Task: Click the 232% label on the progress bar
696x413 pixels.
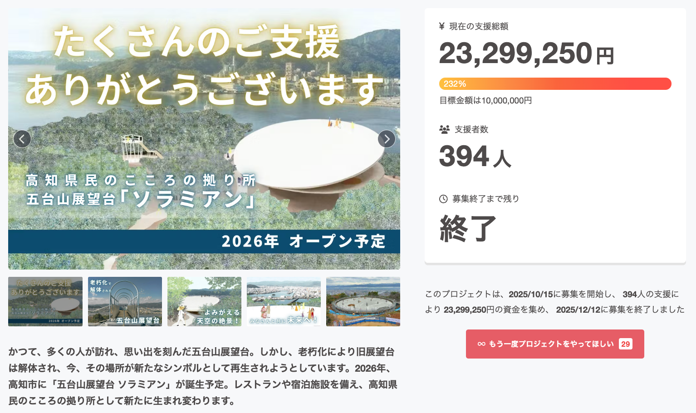Action: pos(455,84)
